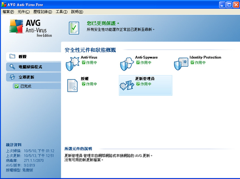This screenshot has height=179, width=240.
Task: Close the AVG Anti-Virus Free window
Action: click(x=236, y=5)
